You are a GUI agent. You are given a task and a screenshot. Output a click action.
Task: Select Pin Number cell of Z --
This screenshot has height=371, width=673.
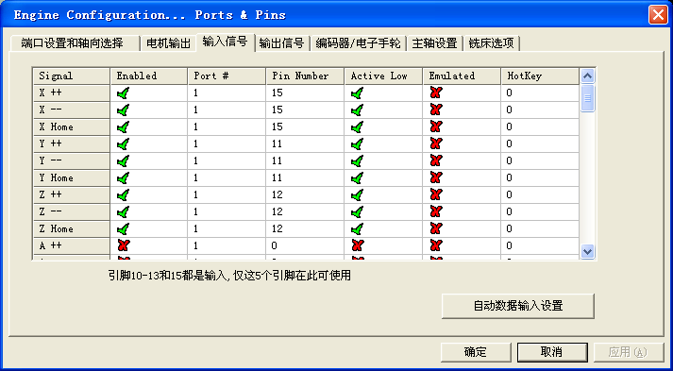pyautogui.click(x=305, y=212)
